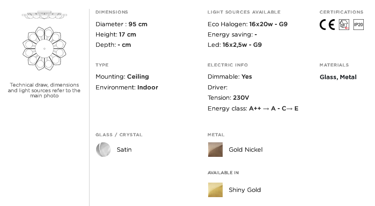Click the Energy class A++ to E value
This screenshot has width=375, height=206.
pyautogui.click(x=274, y=109)
